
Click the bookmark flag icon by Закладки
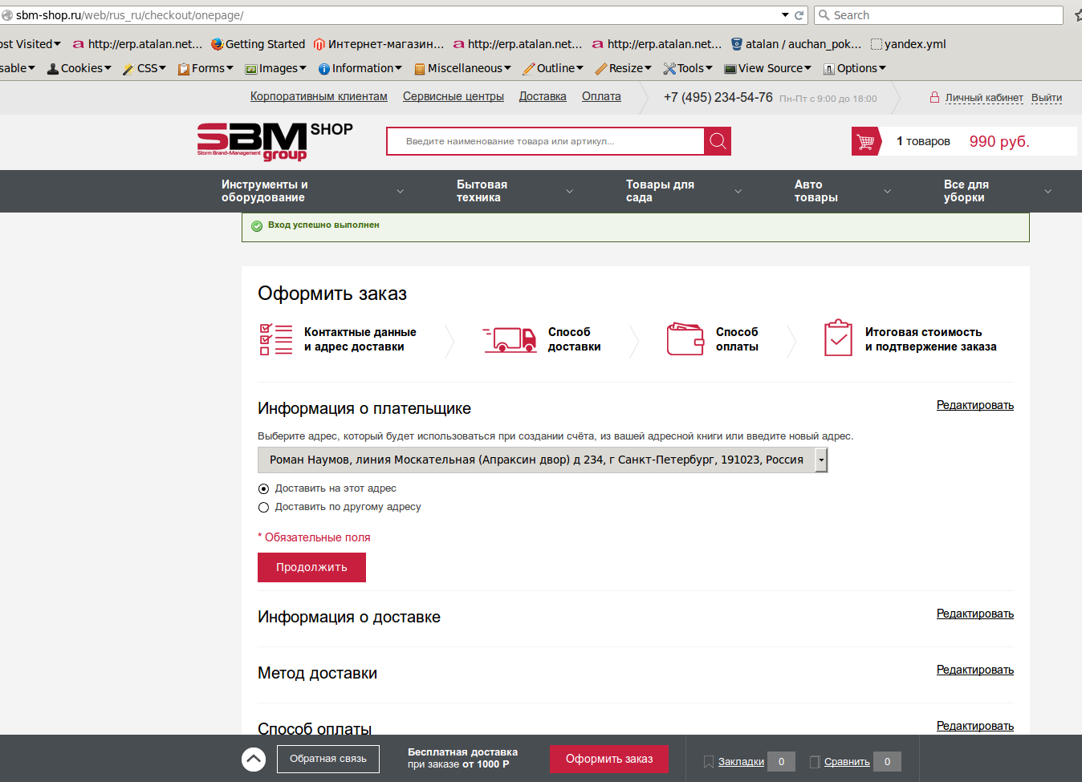(708, 762)
